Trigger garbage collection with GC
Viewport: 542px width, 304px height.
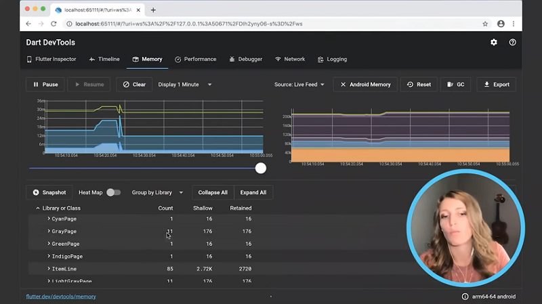point(455,84)
